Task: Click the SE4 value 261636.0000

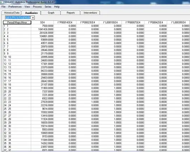Action: coord(43,33)
